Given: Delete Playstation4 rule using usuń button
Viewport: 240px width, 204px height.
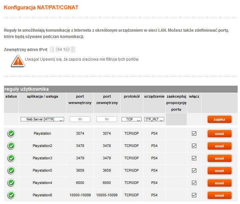Looking at the screenshot, I should point(220,183).
